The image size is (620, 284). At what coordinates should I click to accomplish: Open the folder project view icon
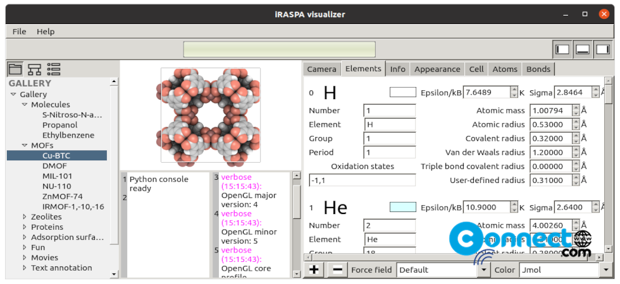[x=15, y=69]
